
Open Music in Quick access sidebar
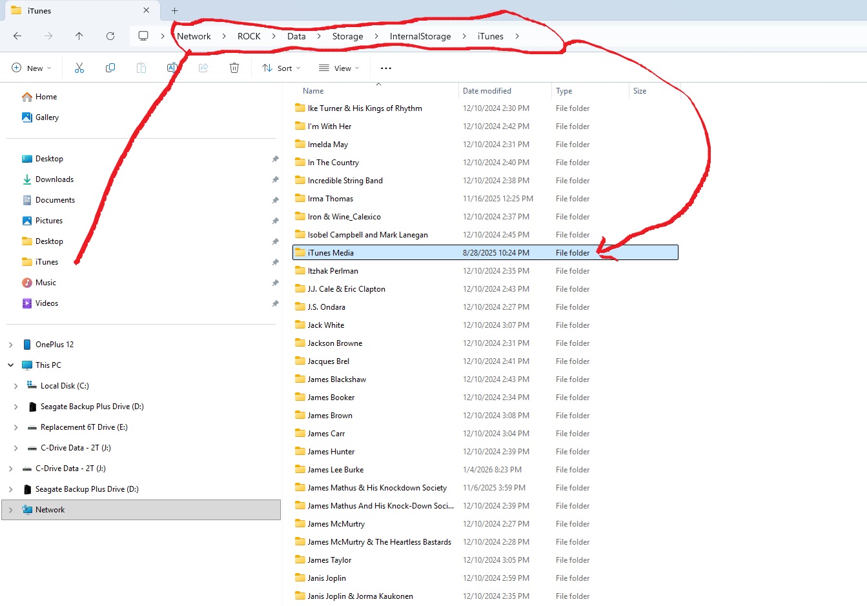[45, 283]
